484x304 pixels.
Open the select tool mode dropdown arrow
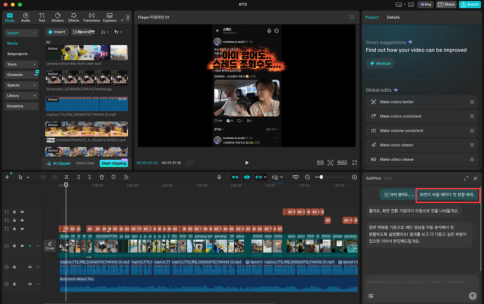(x=28, y=177)
